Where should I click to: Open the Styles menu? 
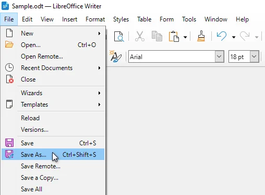[121, 19]
